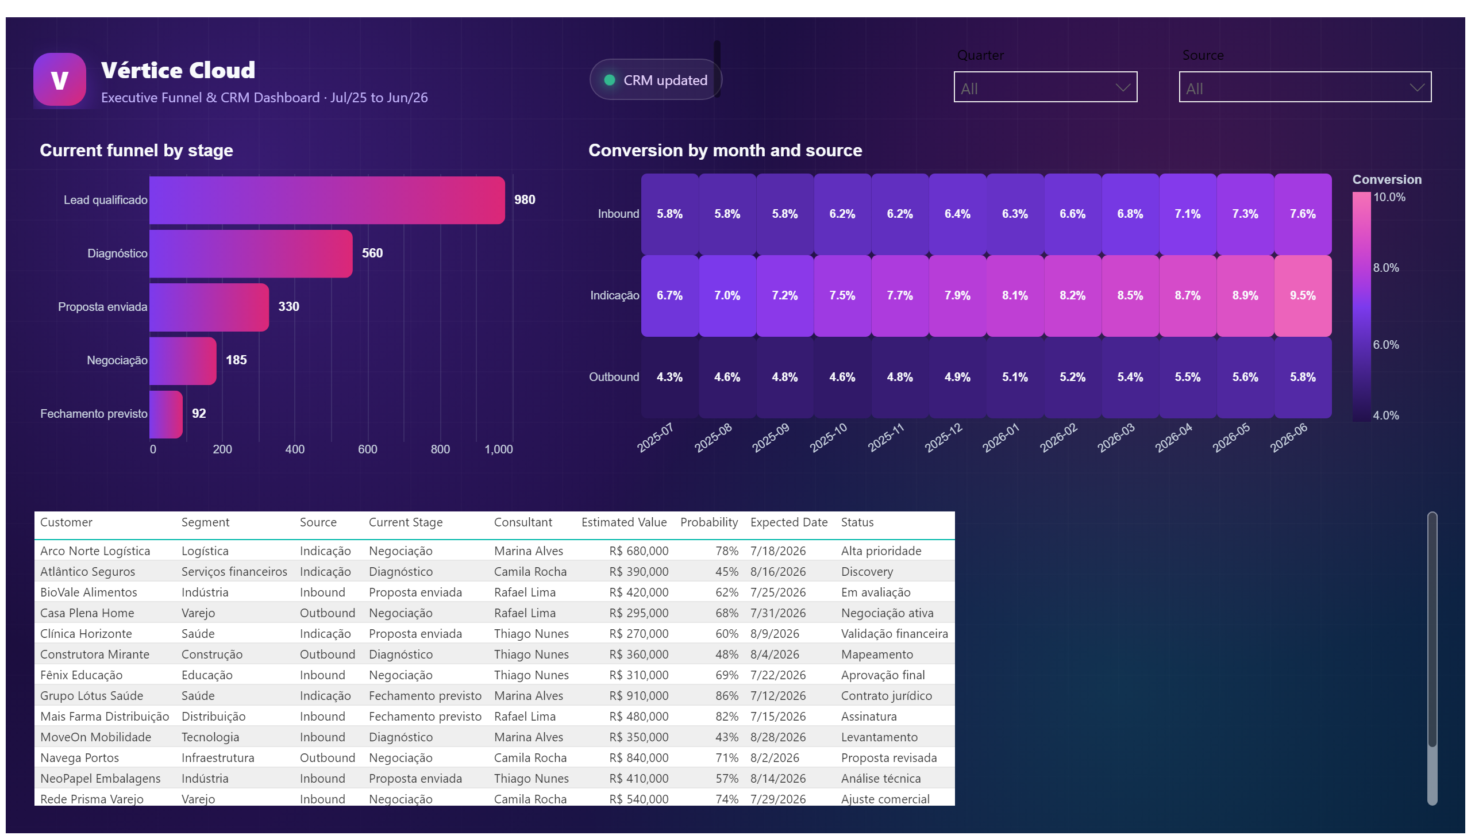Click the table's vertical scrollbar thumb
This screenshot has width=1471, height=839.
click(x=1432, y=629)
